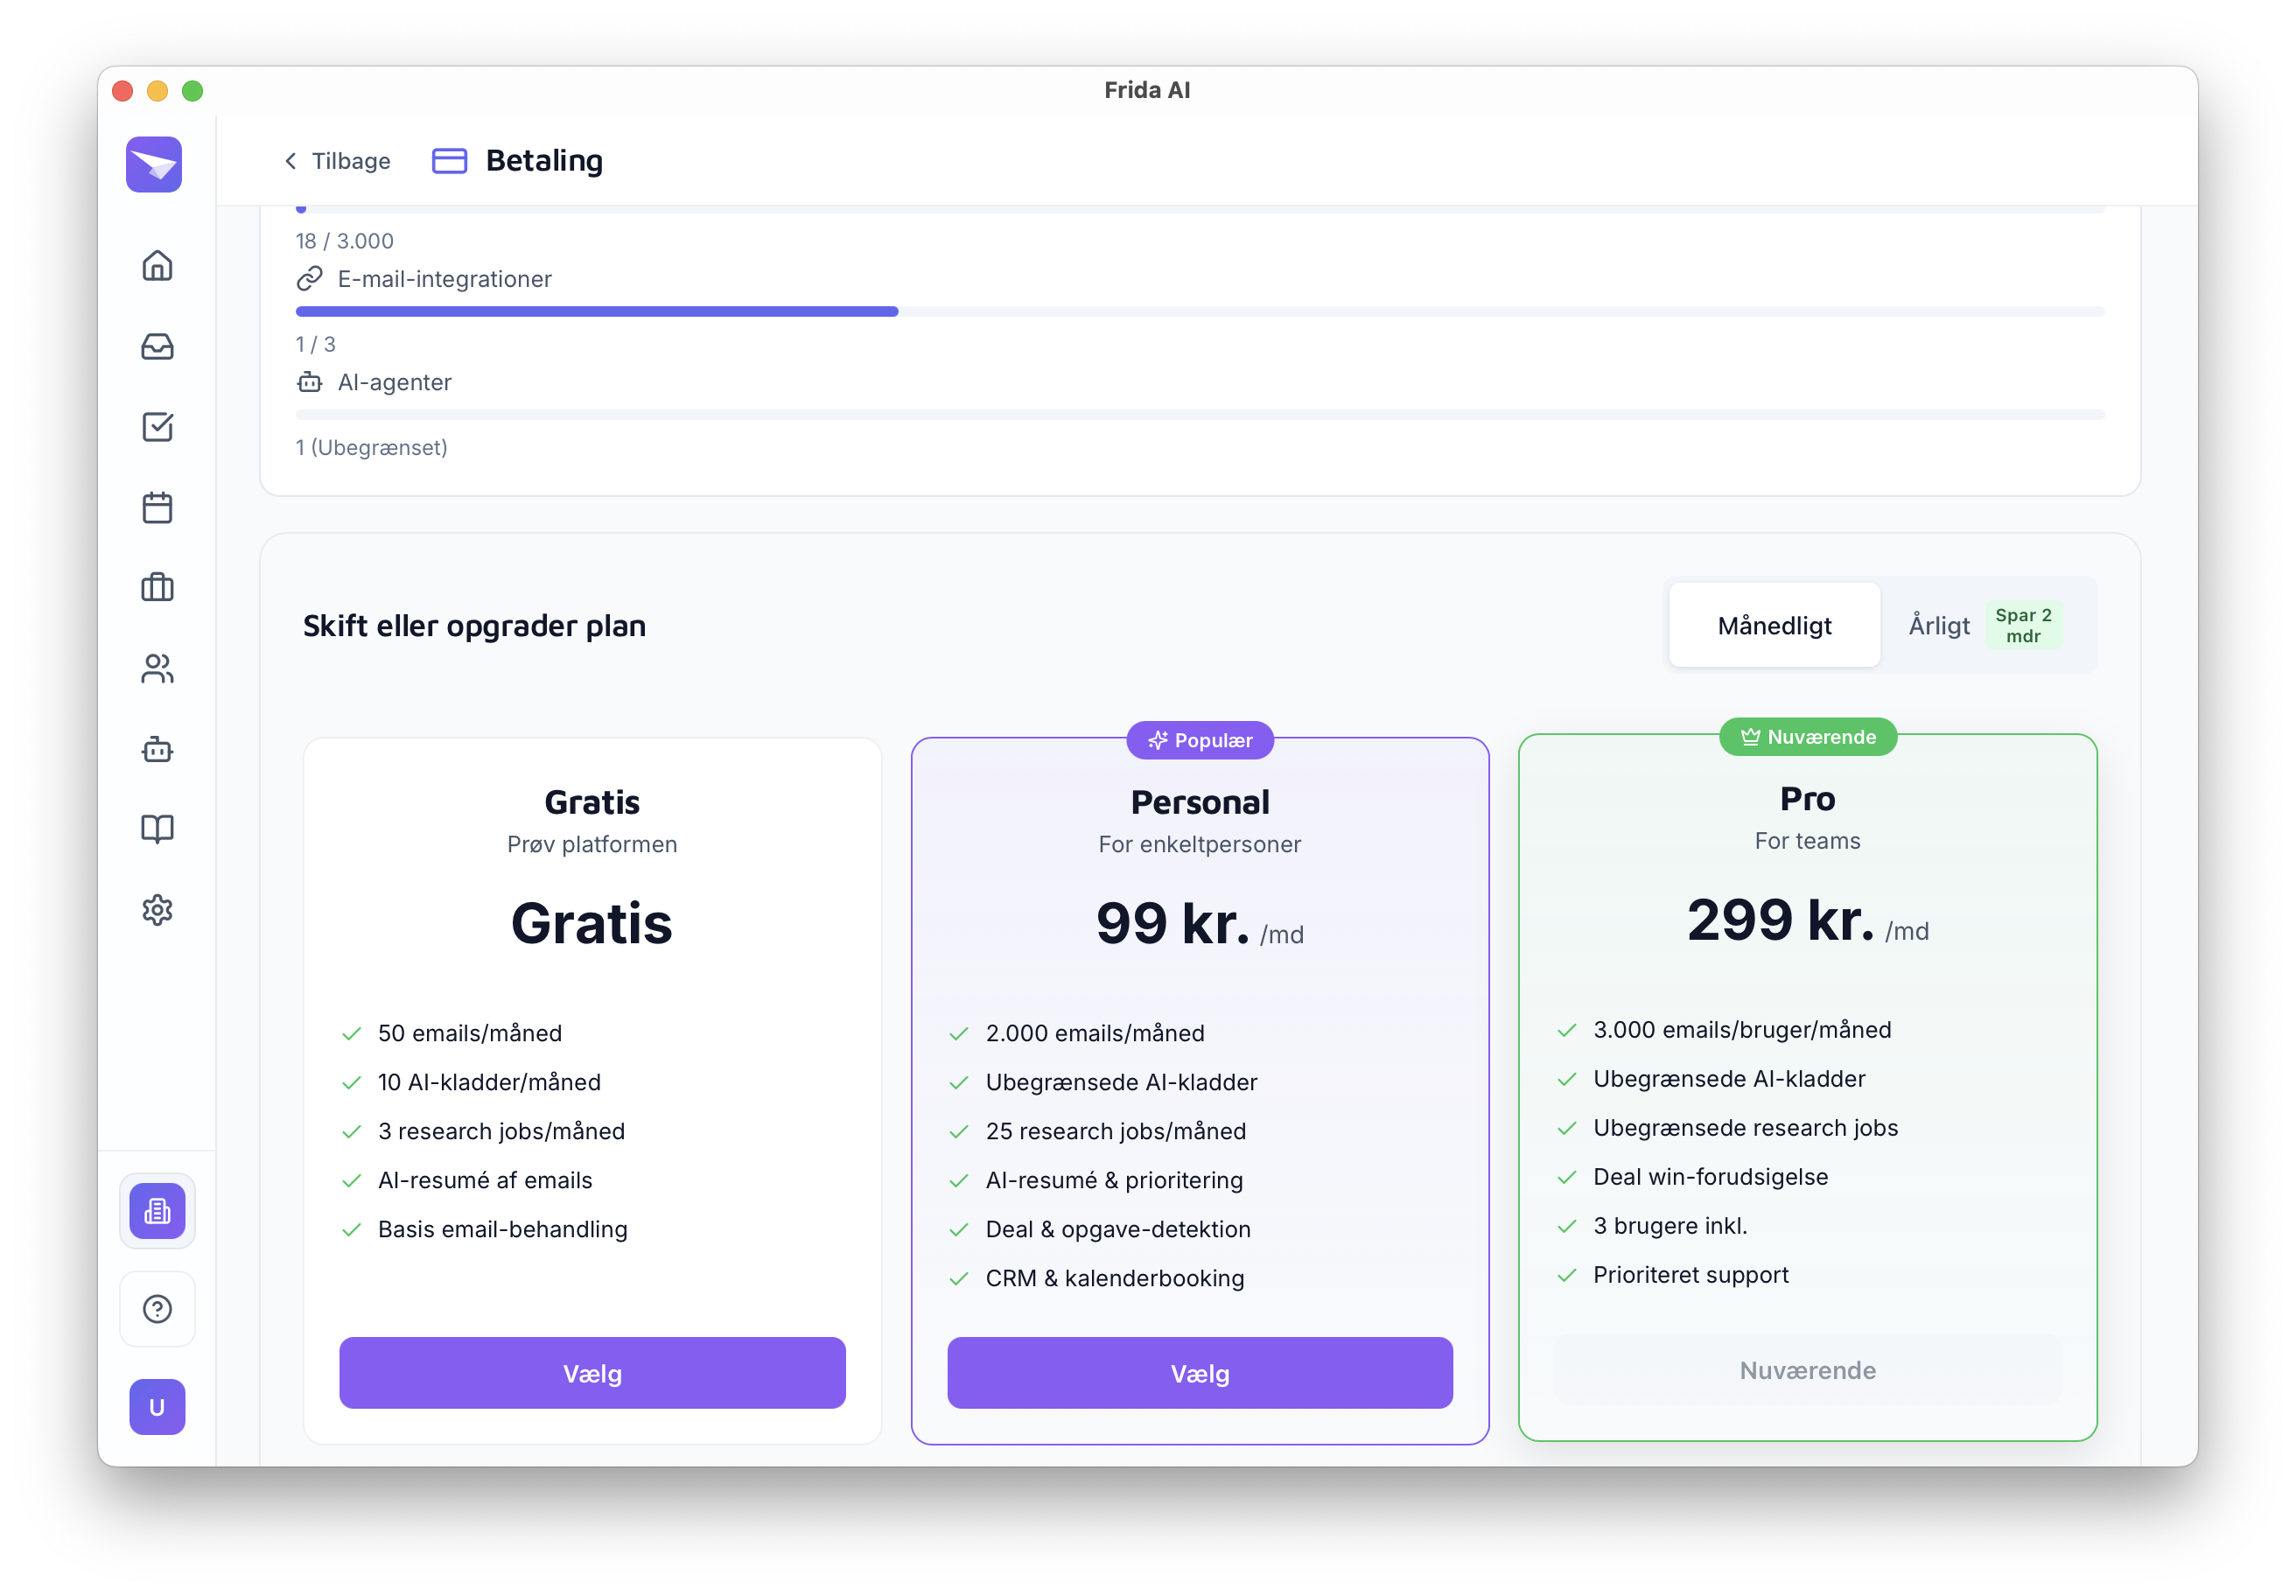Click the E-mail-integrationer progress bar
The height and width of the screenshot is (1596, 2296).
1199,312
